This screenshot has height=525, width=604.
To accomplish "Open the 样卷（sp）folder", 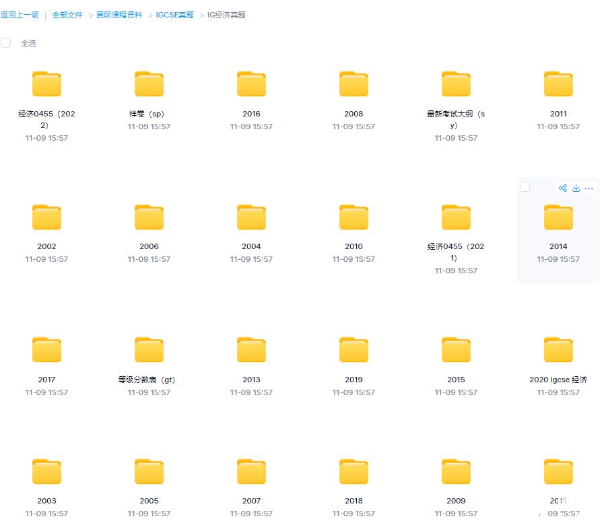I will pyautogui.click(x=149, y=83).
